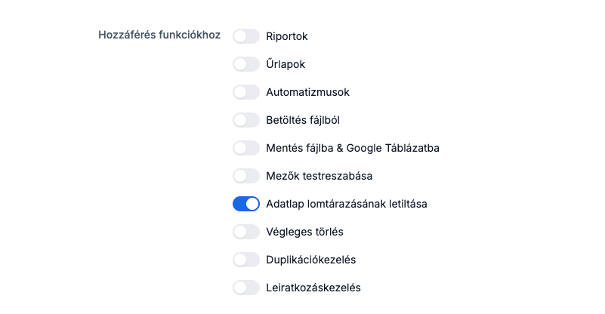The width and height of the screenshot is (605, 314).
Task: Click the Űrlapok label text
Action: tap(286, 64)
